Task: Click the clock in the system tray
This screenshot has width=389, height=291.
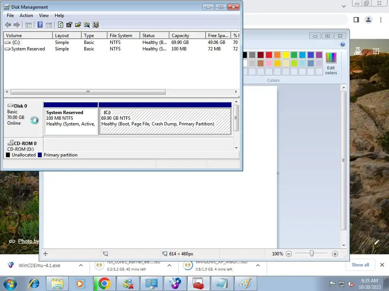Action: [370, 284]
